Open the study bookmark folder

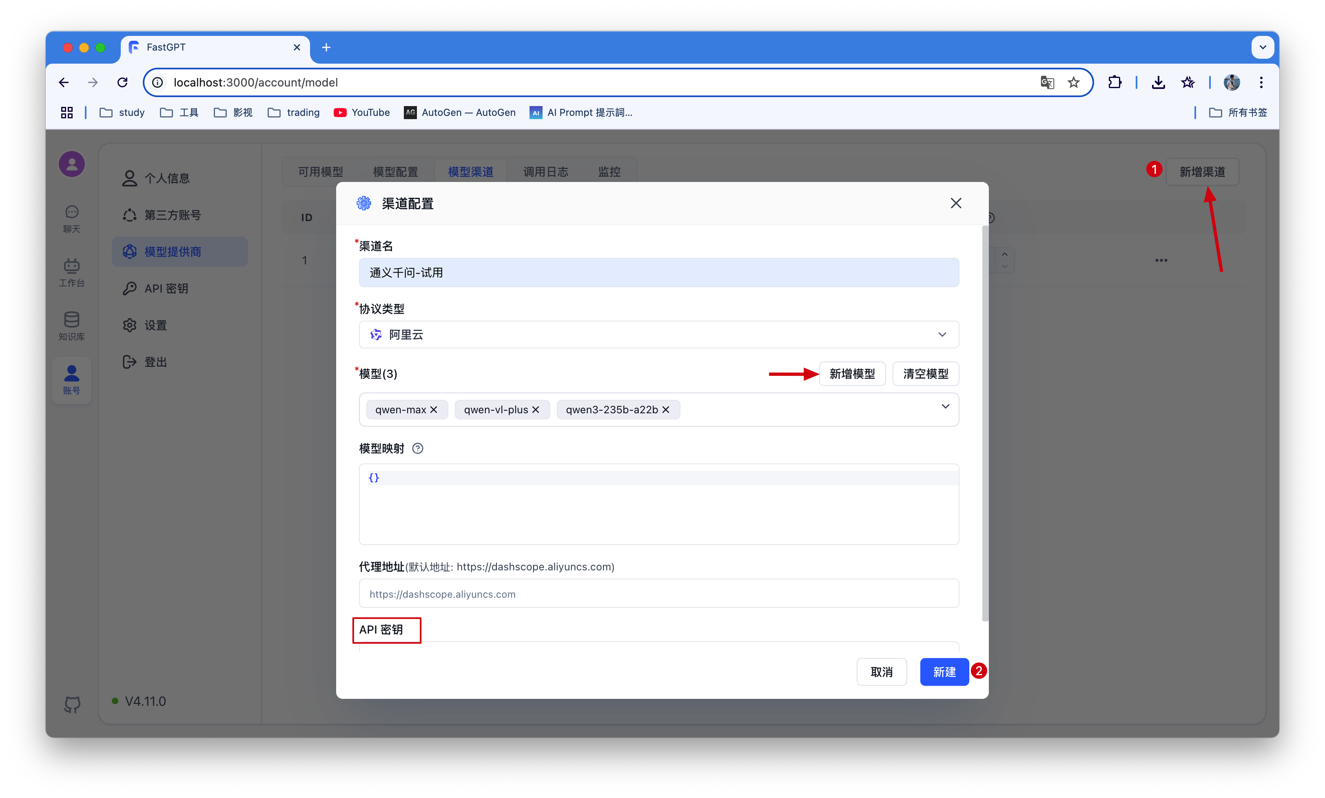[x=122, y=112]
